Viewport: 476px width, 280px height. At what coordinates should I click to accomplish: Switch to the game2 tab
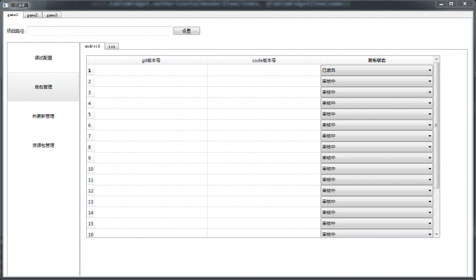click(32, 15)
